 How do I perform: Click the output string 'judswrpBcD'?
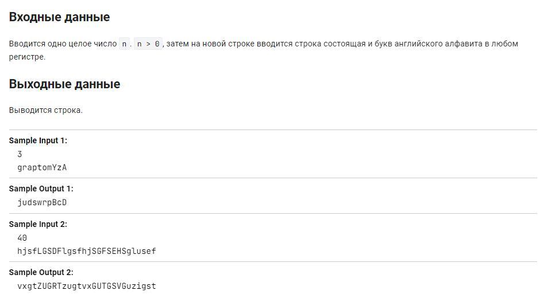[42, 202]
